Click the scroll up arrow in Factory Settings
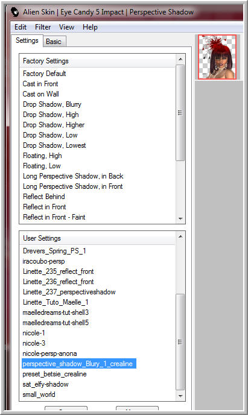This screenshot has width=248, height=415. [x=180, y=59]
